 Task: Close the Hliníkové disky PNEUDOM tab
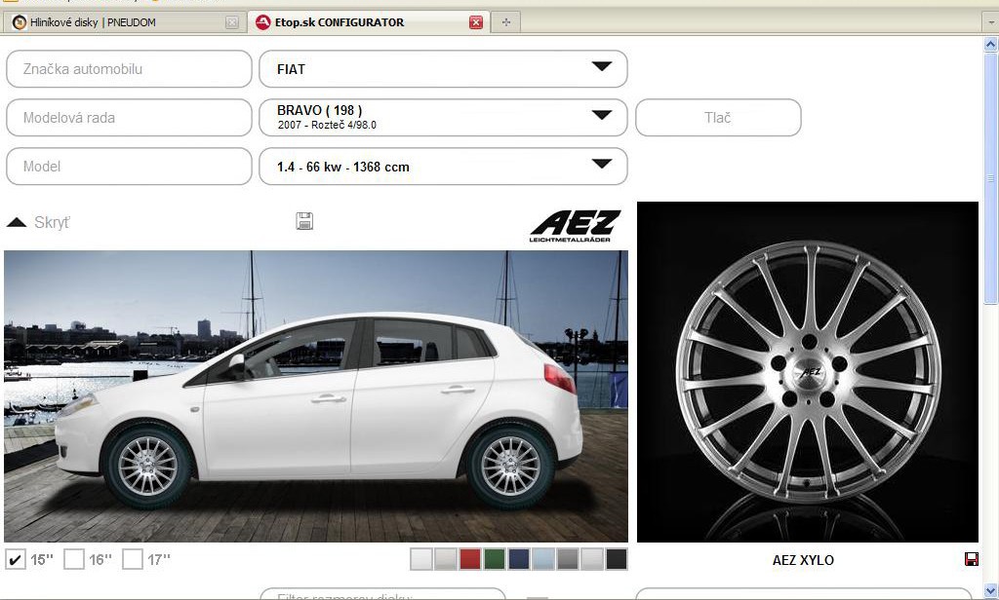(231, 22)
